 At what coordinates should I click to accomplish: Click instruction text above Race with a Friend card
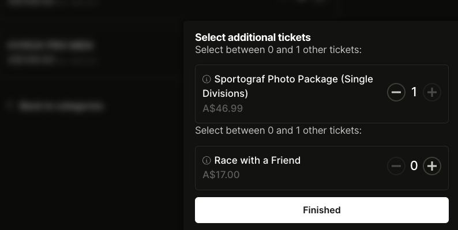click(279, 130)
